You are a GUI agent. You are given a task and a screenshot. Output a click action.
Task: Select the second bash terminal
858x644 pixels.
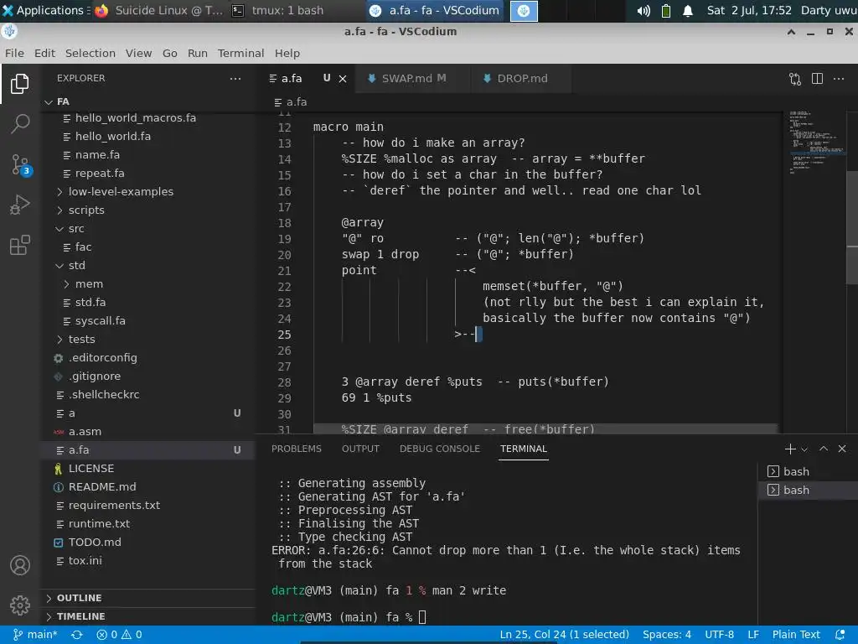pos(809,490)
